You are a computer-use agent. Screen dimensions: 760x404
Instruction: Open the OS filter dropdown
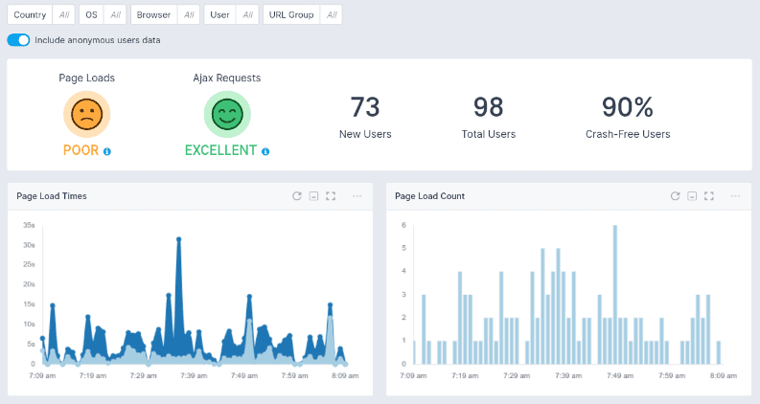click(x=102, y=15)
